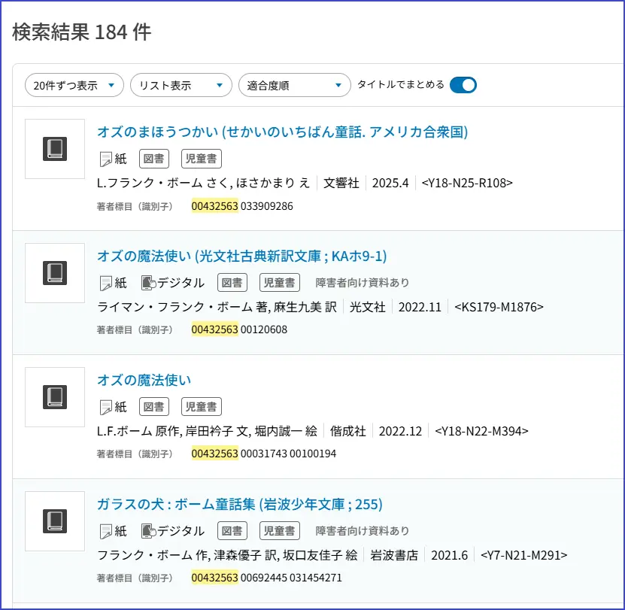
Task: Toggle the タイトルでまとめる switch off
Action: tap(463, 85)
